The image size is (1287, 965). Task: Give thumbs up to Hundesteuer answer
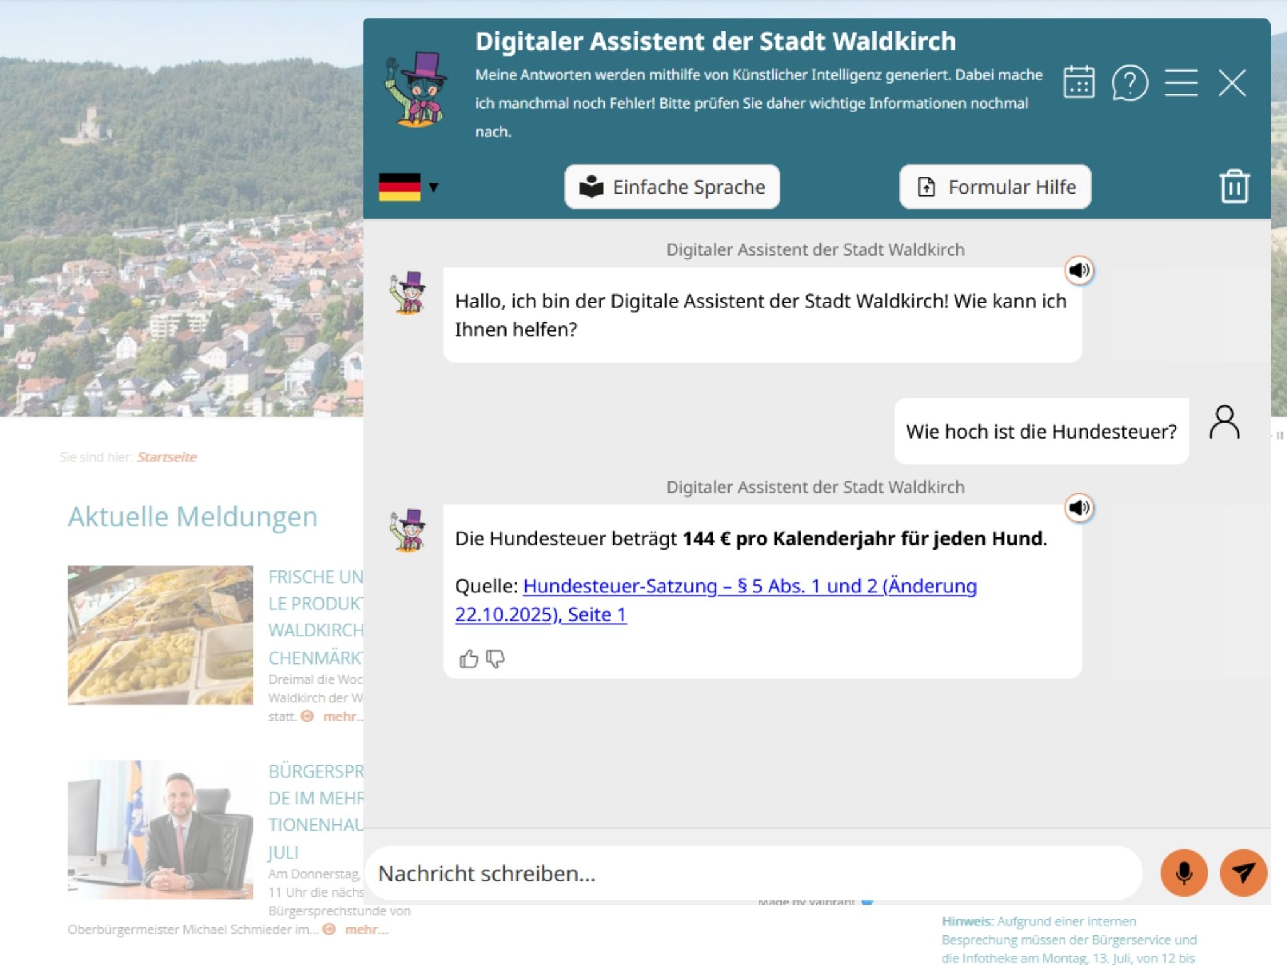pyautogui.click(x=468, y=659)
